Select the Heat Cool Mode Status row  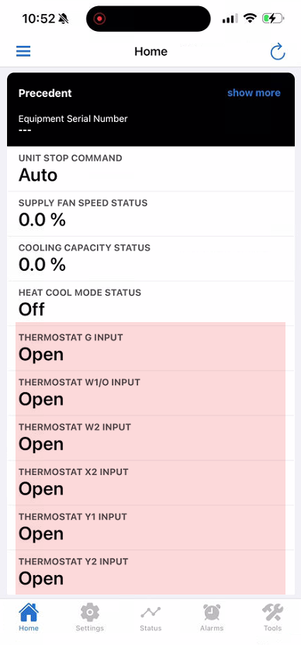pos(151,303)
